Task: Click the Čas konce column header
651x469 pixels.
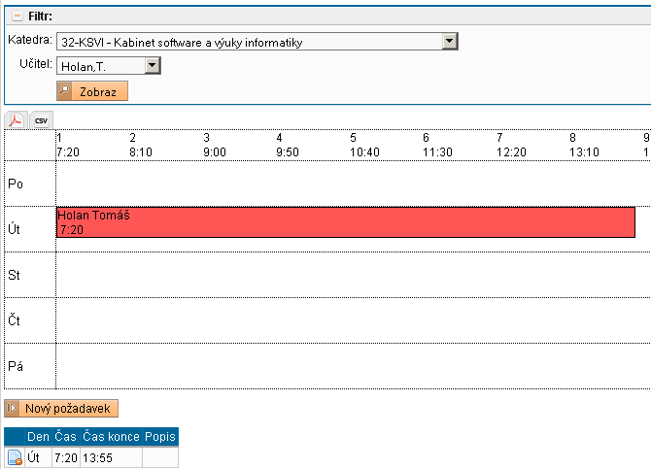Action: click(x=111, y=437)
